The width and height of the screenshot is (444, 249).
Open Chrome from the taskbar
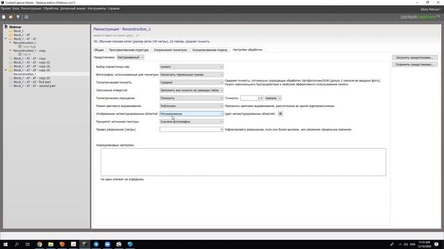pyautogui.click(x=40, y=244)
